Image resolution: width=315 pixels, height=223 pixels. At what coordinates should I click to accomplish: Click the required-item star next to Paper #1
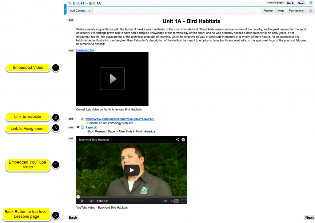point(78,127)
